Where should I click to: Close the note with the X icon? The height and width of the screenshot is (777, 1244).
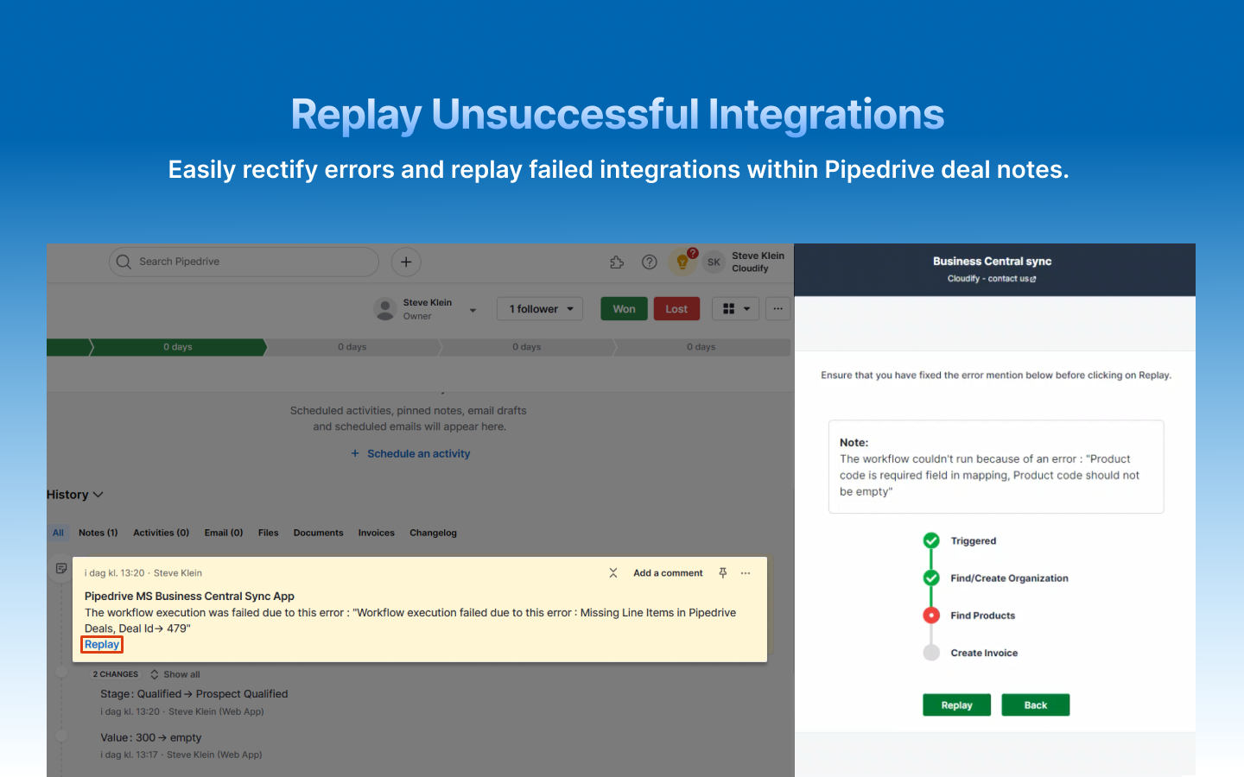613,573
